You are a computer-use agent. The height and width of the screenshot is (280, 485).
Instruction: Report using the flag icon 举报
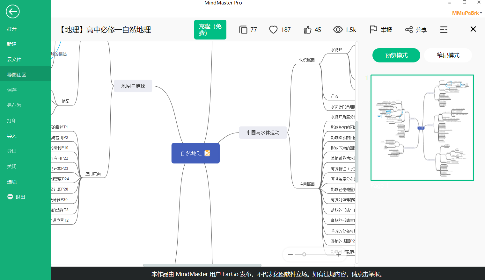pos(373,30)
